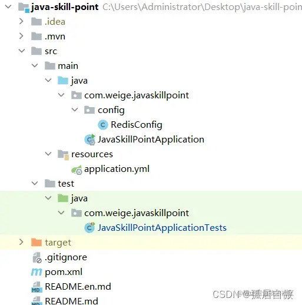Click the .mvn folder icon

(36, 37)
